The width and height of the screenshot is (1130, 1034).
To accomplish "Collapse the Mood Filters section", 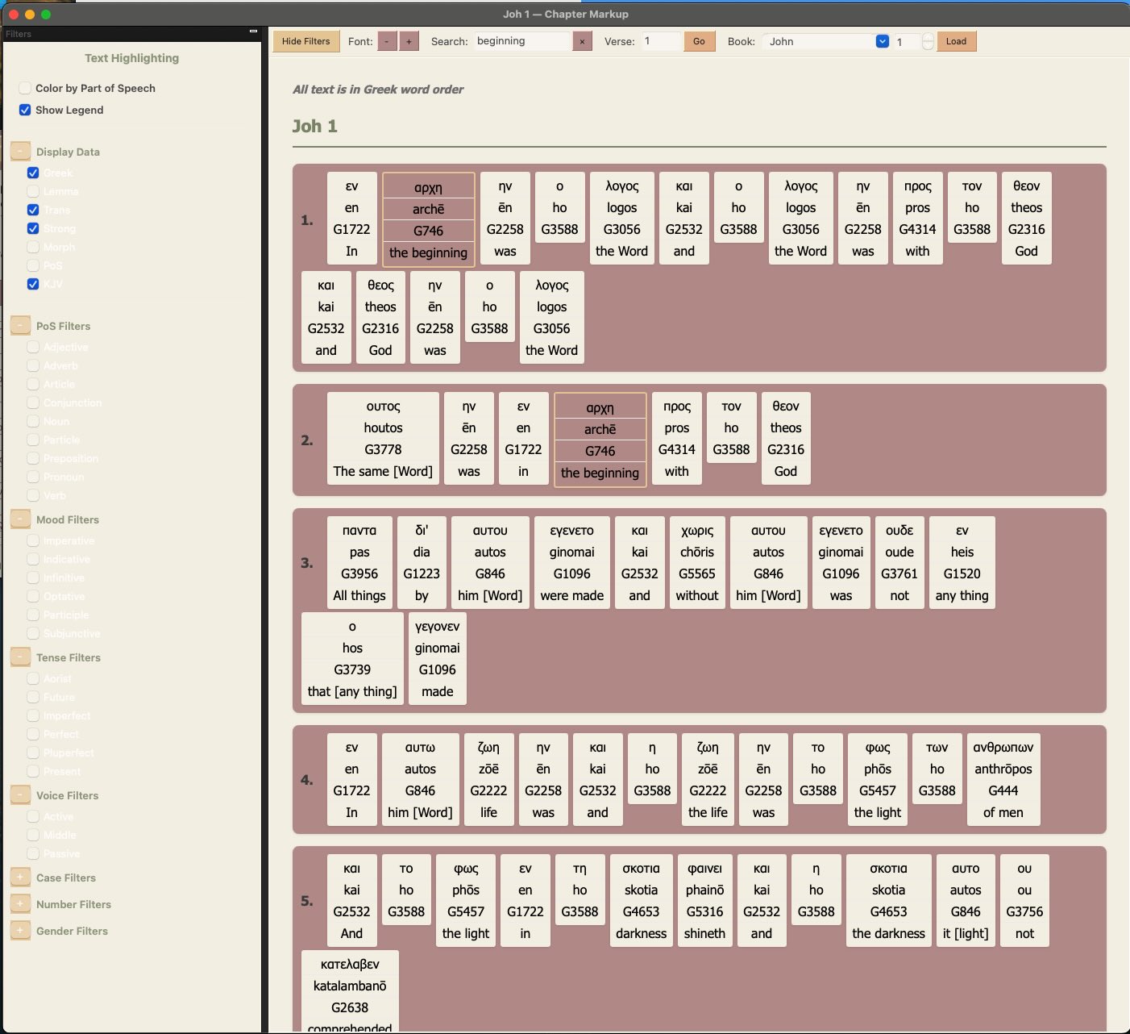I will (x=20, y=519).
